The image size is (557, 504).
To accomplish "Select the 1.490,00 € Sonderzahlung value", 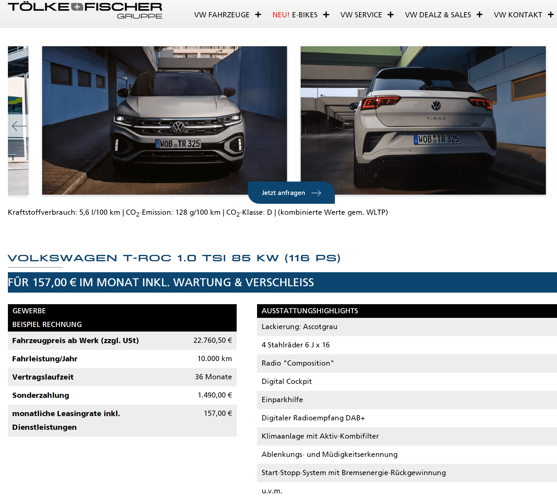I will [215, 395].
